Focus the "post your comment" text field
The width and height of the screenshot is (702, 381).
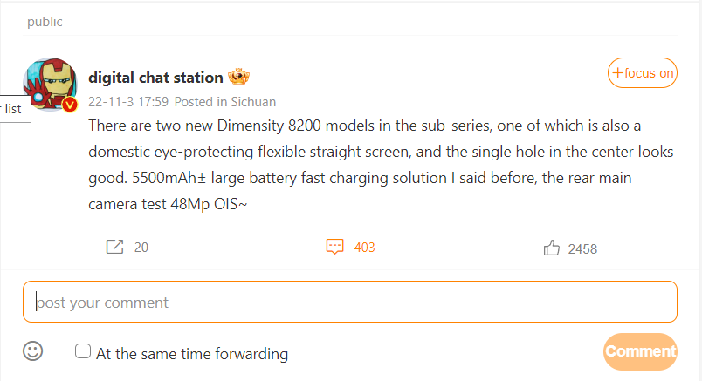[349, 303]
